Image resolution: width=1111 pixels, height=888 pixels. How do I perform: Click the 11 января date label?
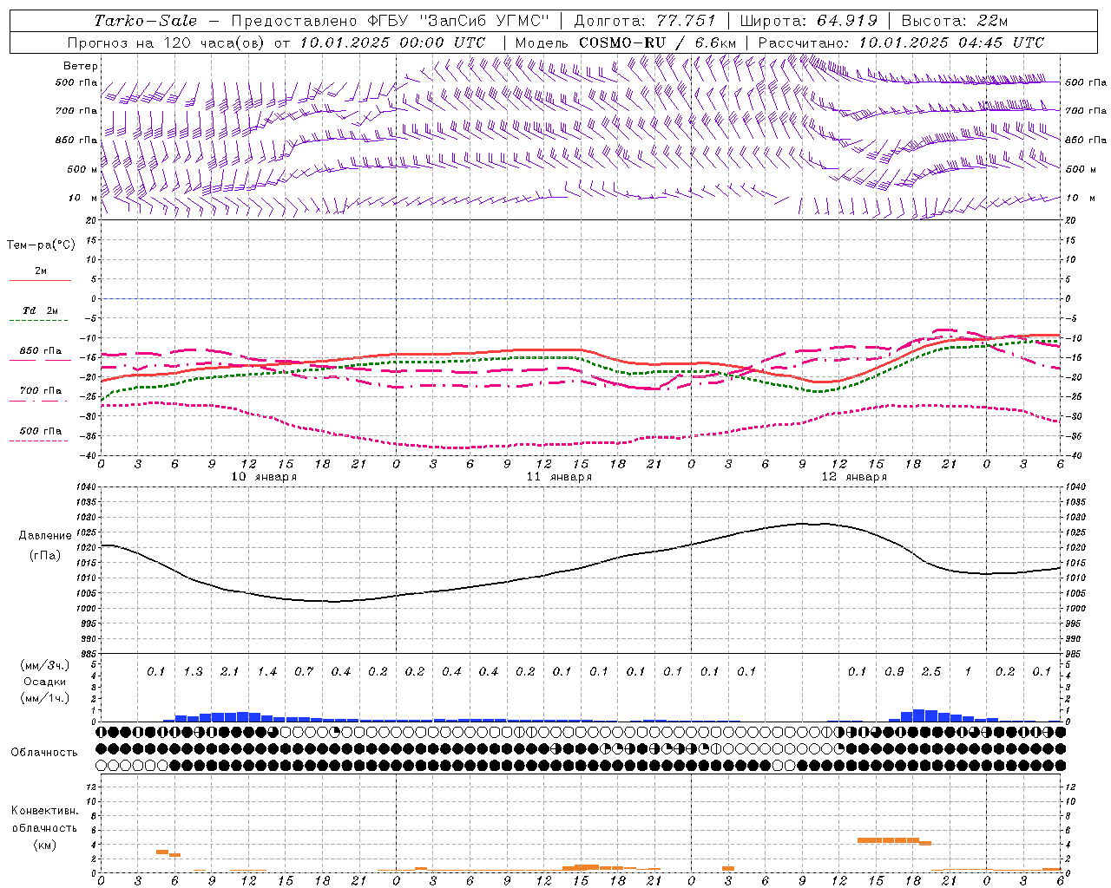pyautogui.click(x=559, y=477)
